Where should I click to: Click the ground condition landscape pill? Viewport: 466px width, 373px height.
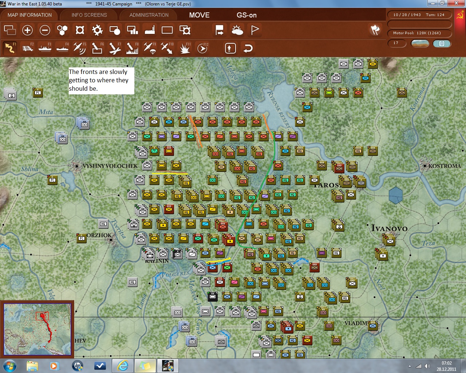[420, 43]
